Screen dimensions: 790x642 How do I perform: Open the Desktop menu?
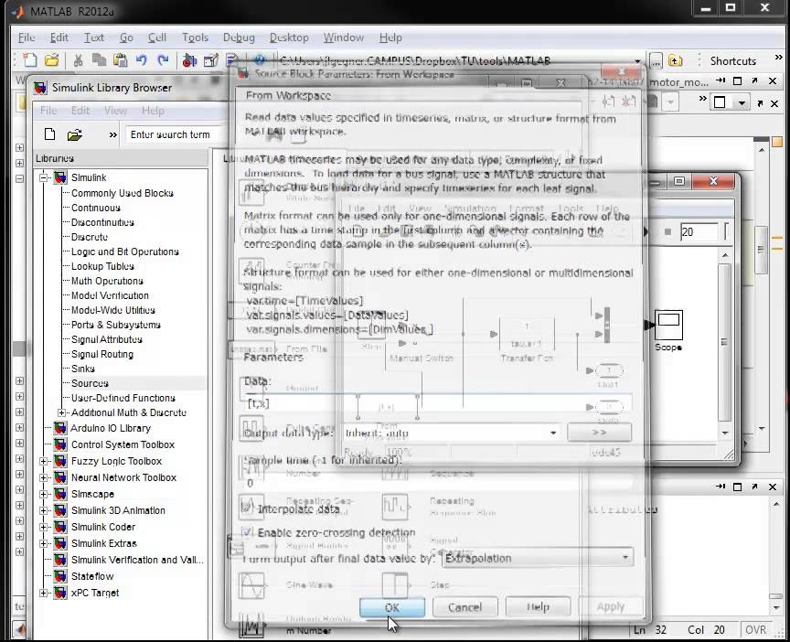289,37
